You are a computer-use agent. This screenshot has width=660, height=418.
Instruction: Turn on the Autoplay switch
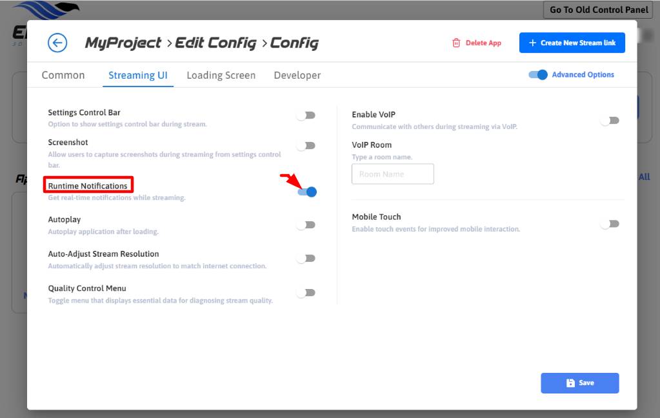click(306, 225)
